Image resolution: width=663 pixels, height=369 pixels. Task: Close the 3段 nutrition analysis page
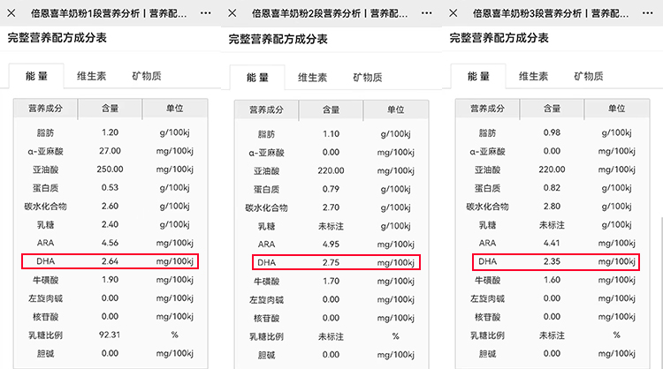(x=453, y=14)
